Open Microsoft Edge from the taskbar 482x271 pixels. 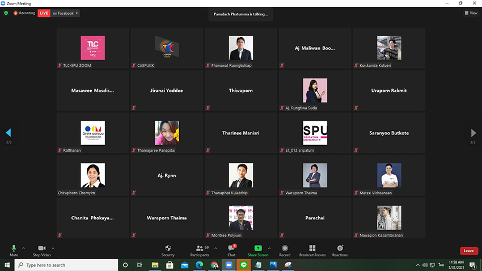coord(199,265)
